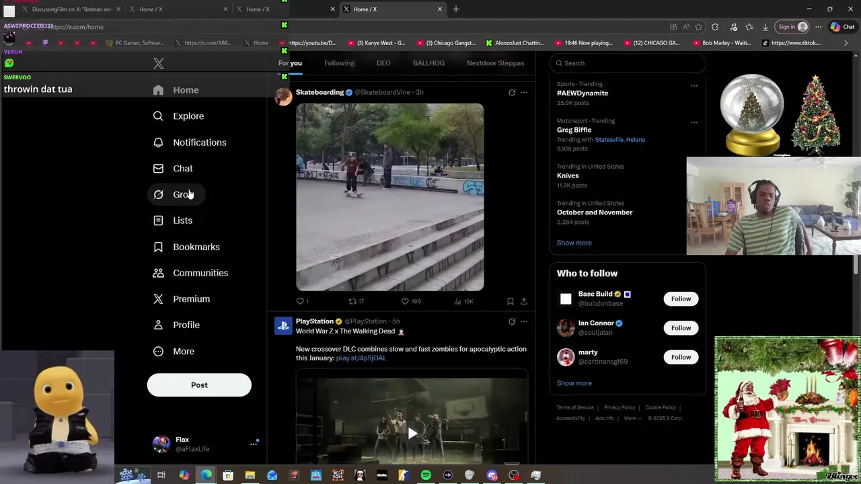
Task: Follow Ian Connor account
Action: (681, 328)
